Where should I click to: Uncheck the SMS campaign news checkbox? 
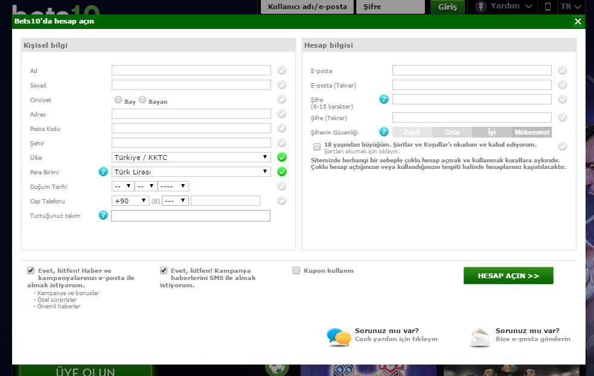pyautogui.click(x=163, y=270)
